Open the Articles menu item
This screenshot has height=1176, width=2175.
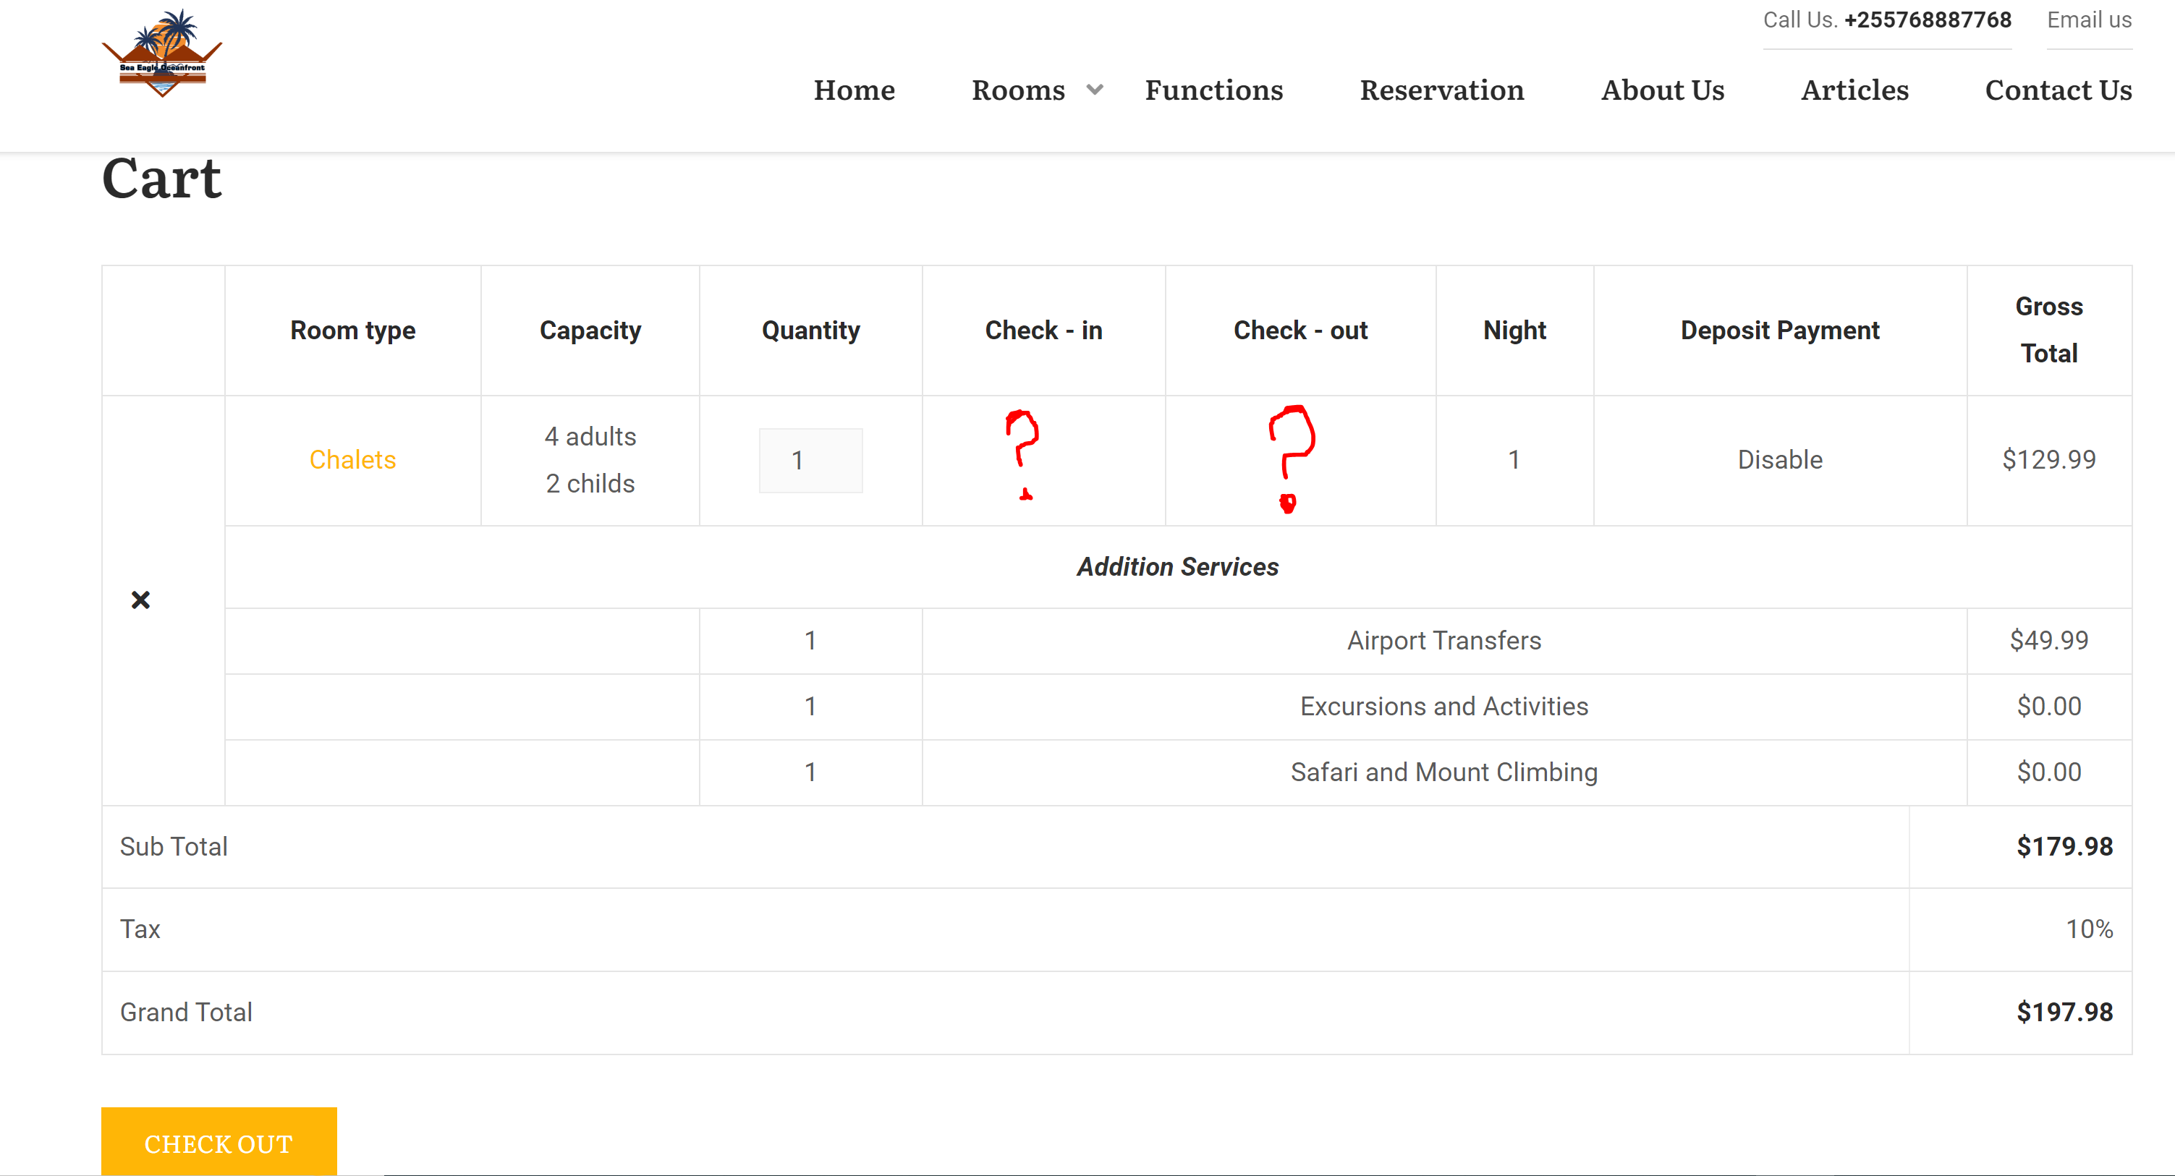point(1855,90)
